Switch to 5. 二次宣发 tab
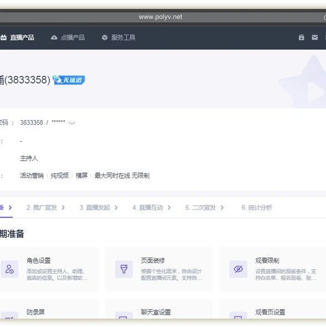Viewport: 326px width, 327px height. (200, 207)
